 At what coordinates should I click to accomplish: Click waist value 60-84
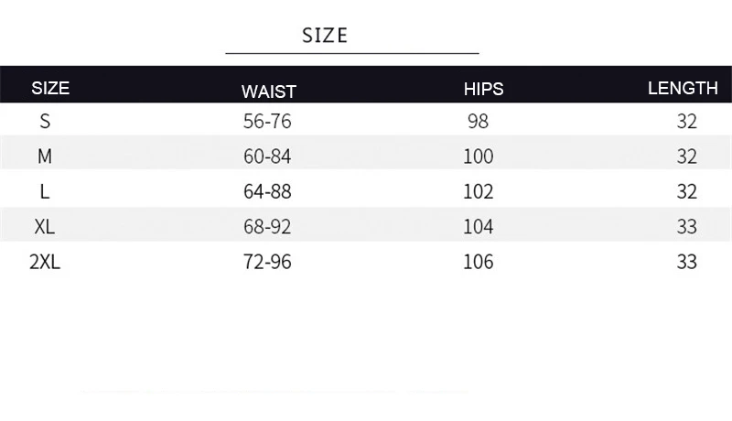coord(267,156)
